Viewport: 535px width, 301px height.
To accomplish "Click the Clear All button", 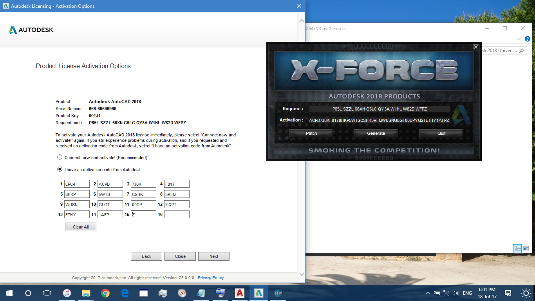I will [x=81, y=227].
